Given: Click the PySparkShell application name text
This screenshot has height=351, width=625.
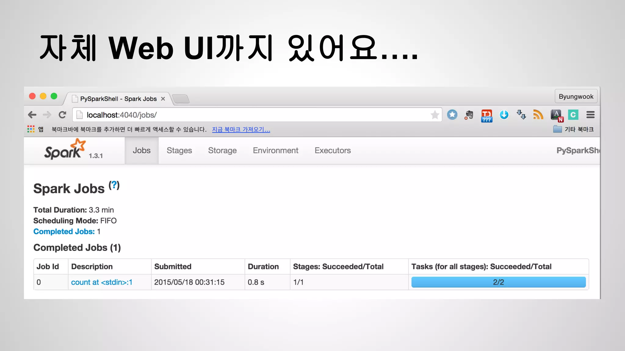Looking at the screenshot, I should tap(578, 151).
